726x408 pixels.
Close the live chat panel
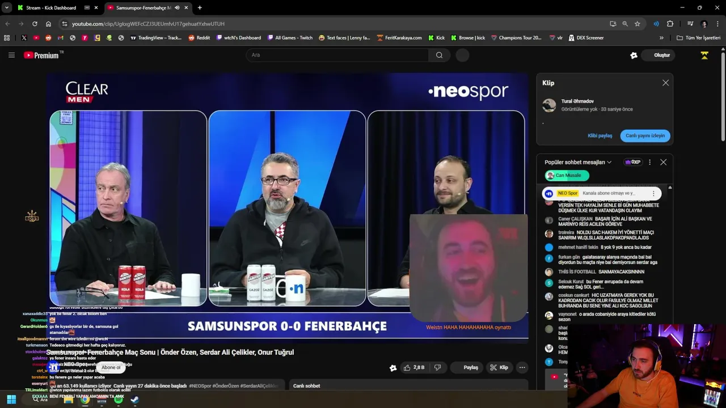[x=663, y=162]
